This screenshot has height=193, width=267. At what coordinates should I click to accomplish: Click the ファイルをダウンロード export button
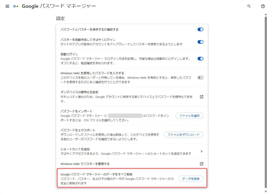coord(183,135)
